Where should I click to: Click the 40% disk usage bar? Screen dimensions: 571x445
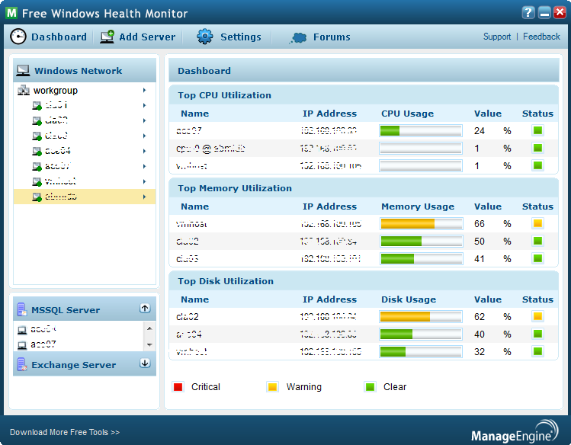[x=421, y=334]
